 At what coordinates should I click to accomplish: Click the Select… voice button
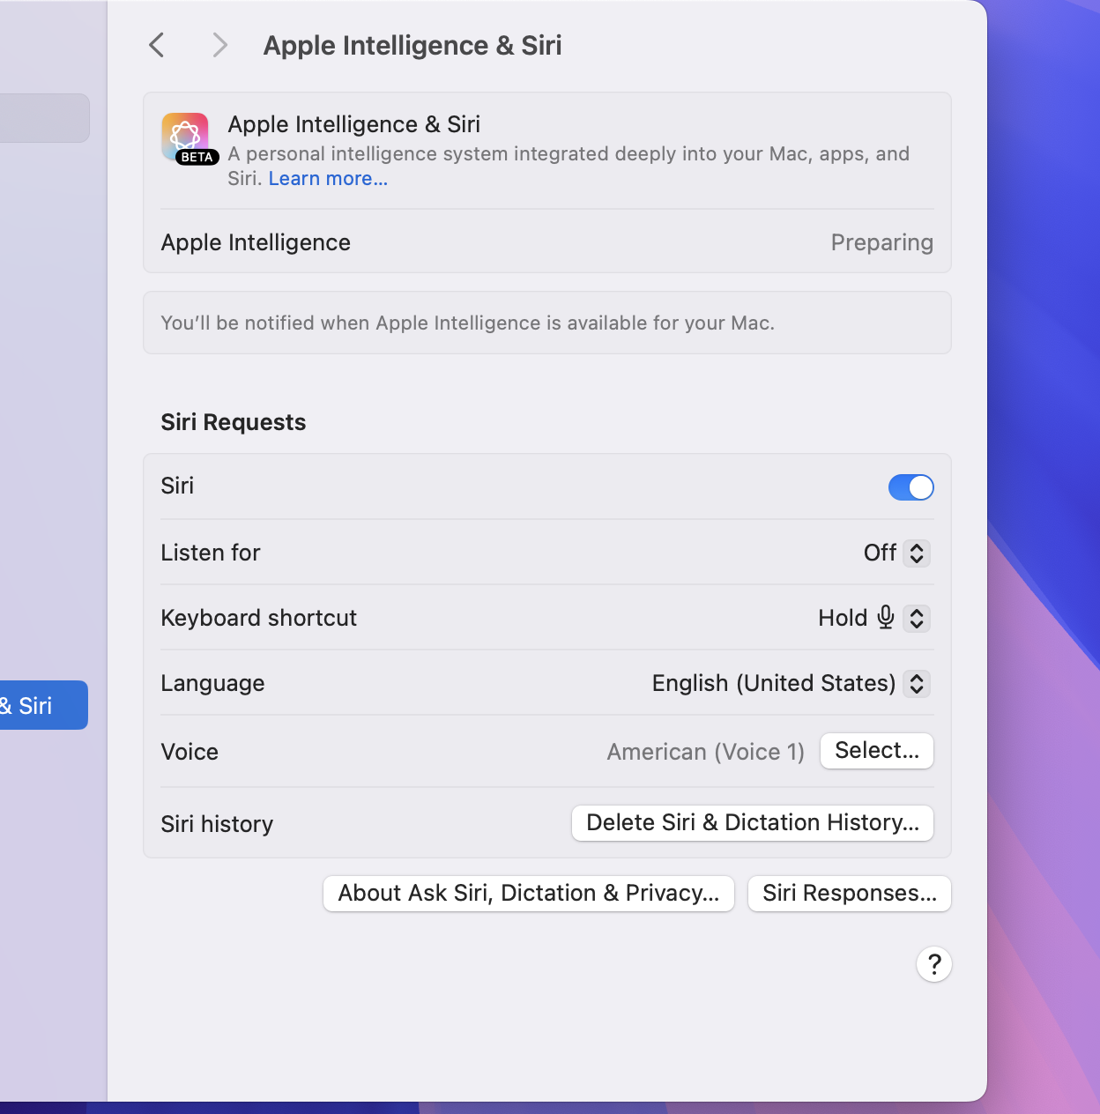click(x=877, y=751)
